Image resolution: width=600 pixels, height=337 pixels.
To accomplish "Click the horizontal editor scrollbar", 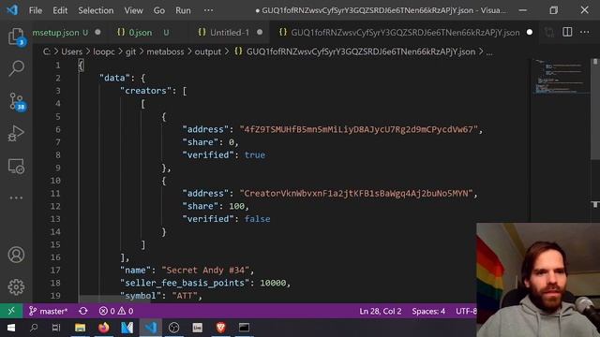I will point(114,300).
